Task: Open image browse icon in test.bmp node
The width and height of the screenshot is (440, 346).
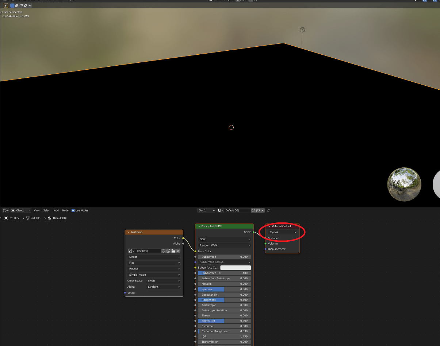Action: point(131,251)
